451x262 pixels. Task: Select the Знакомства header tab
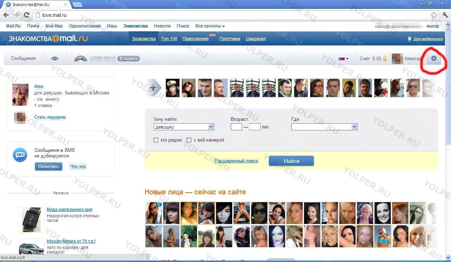[144, 39]
